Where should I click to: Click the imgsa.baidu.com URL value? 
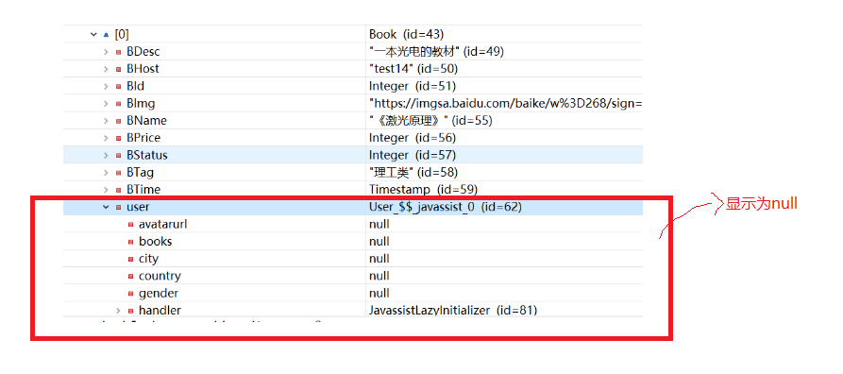pos(505,103)
